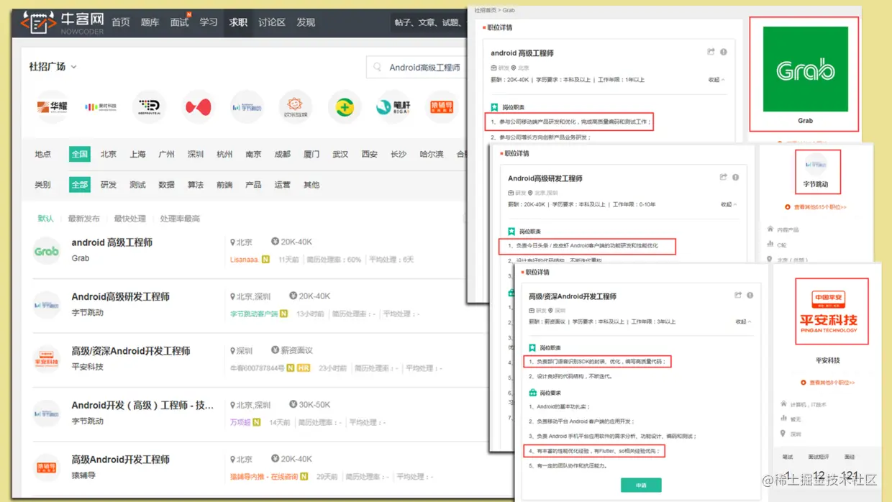Open the 欢乐互娱 sun logo
Image resolution: width=892 pixels, height=502 pixels.
pyautogui.click(x=296, y=107)
